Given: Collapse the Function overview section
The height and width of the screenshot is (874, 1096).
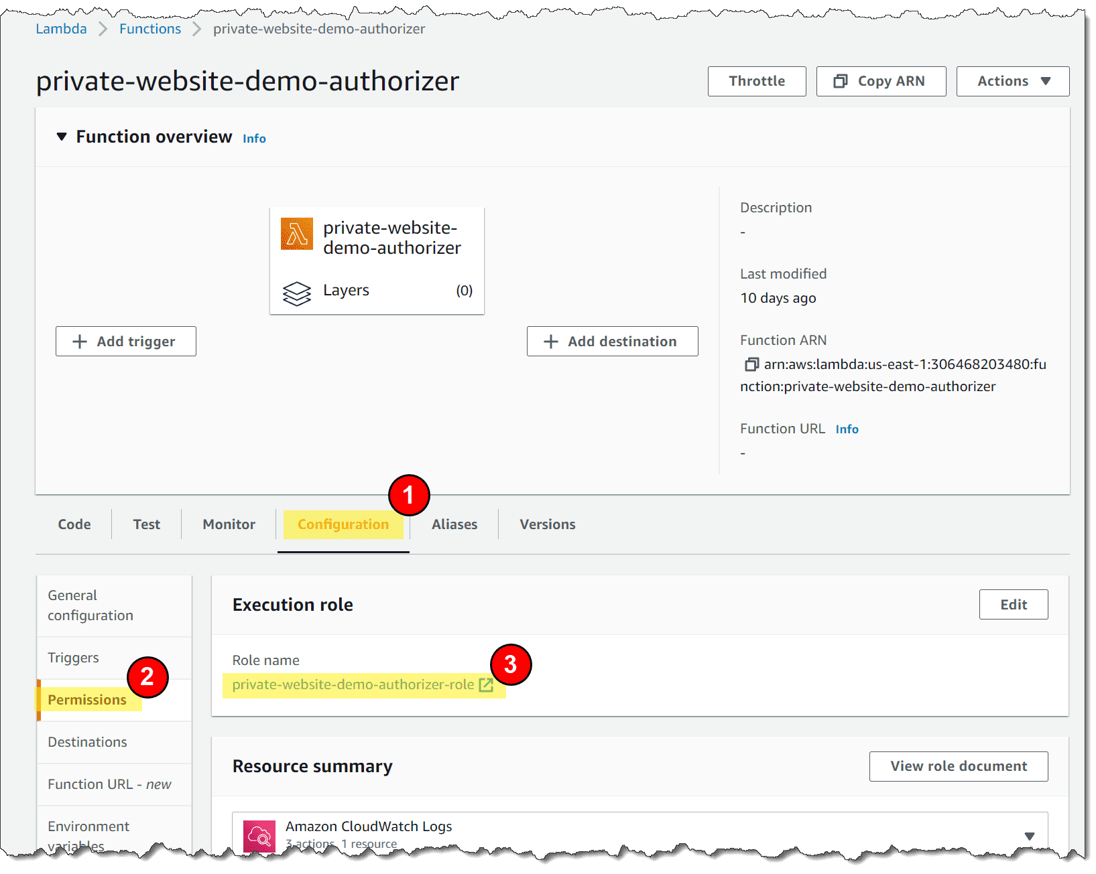Looking at the screenshot, I should coord(62,137).
